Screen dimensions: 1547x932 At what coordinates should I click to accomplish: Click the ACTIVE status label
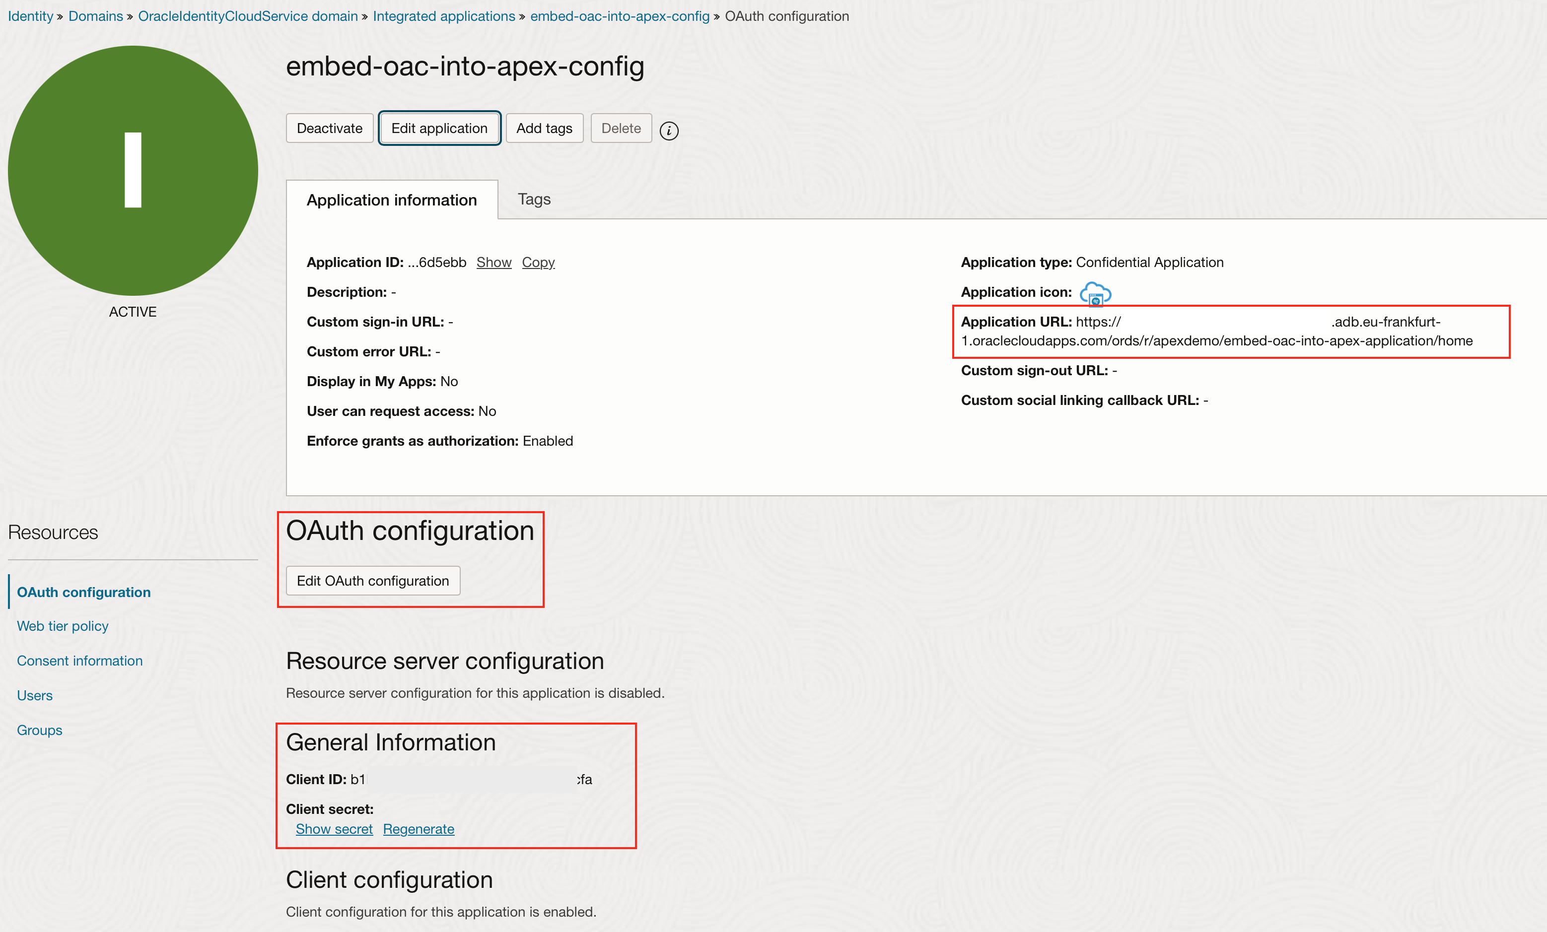pos(133,312)
